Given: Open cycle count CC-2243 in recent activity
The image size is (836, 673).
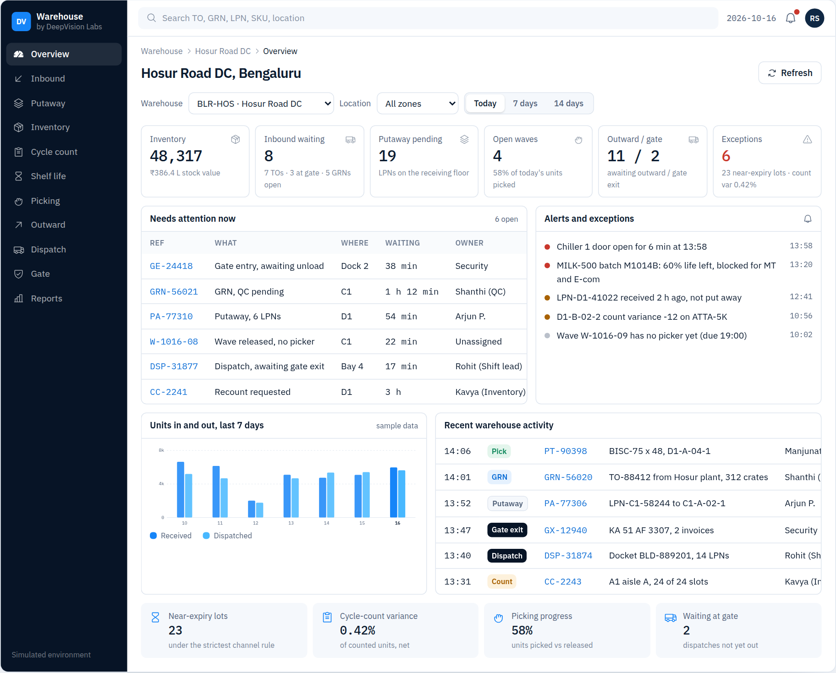Looking at the screenshot, I should point(563,582).
